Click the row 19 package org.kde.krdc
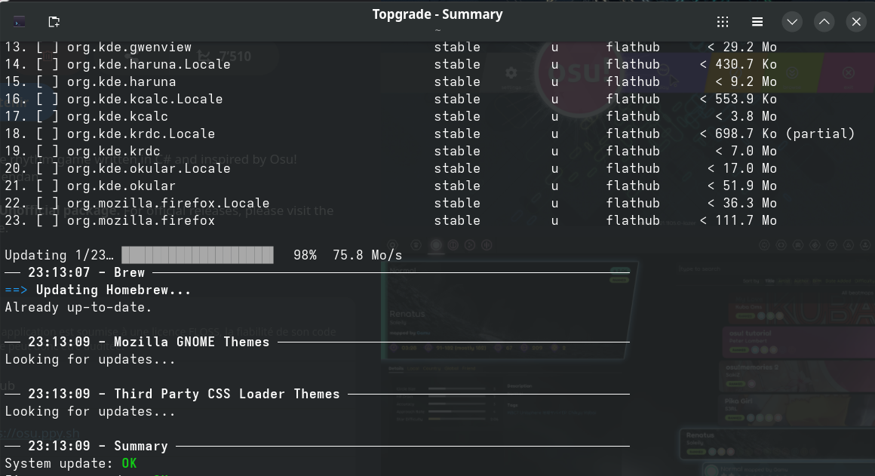Image resolution: width=875 pixels, height=476 pixels. [113, 151]
